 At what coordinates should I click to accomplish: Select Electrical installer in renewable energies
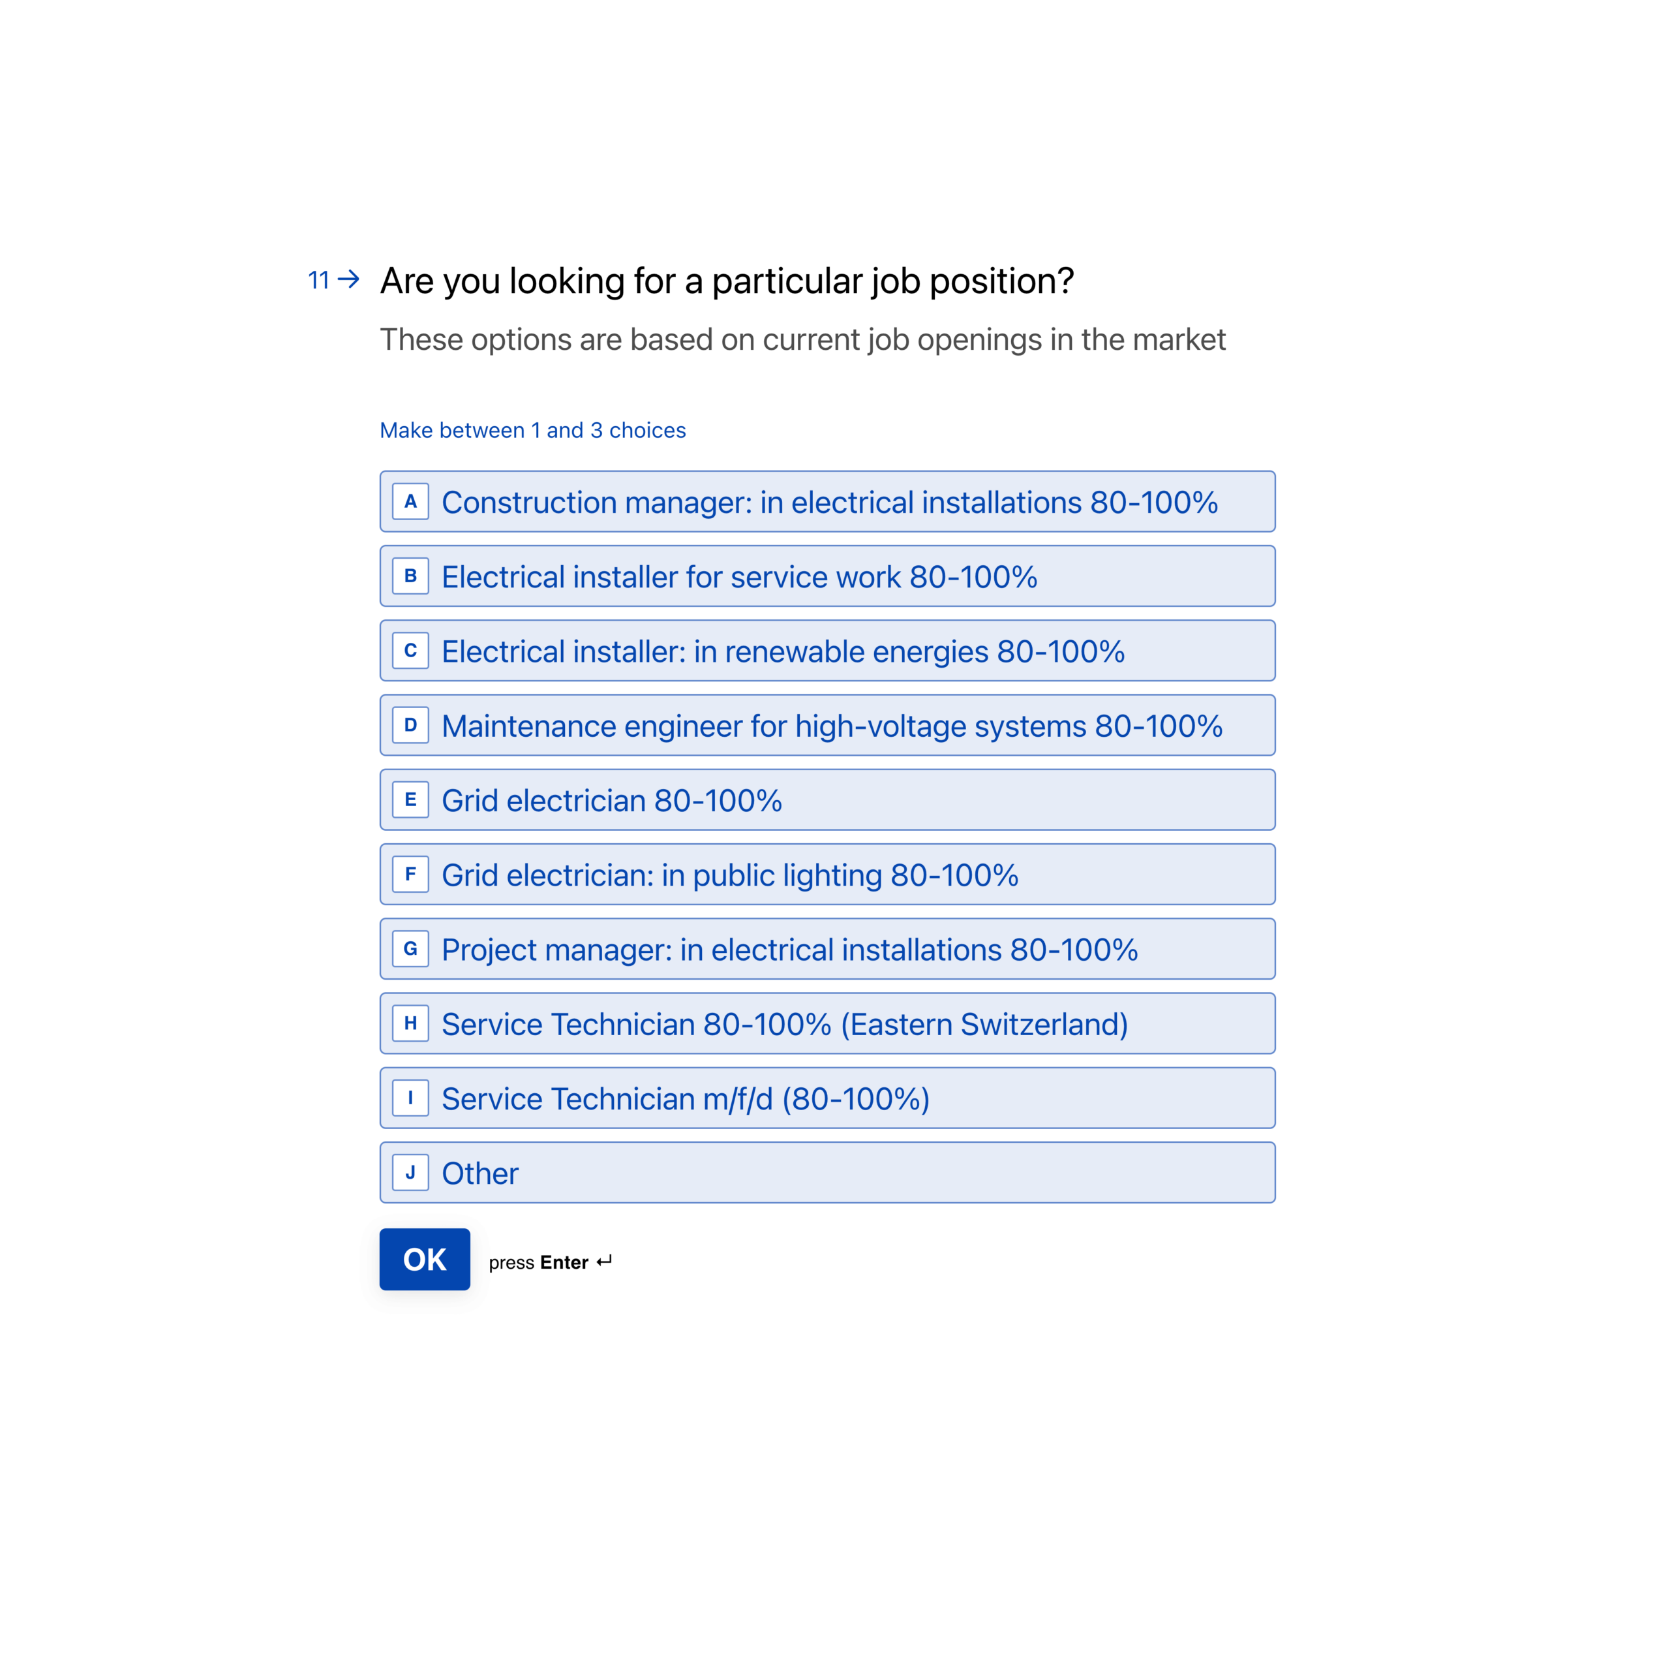(828, 650)
